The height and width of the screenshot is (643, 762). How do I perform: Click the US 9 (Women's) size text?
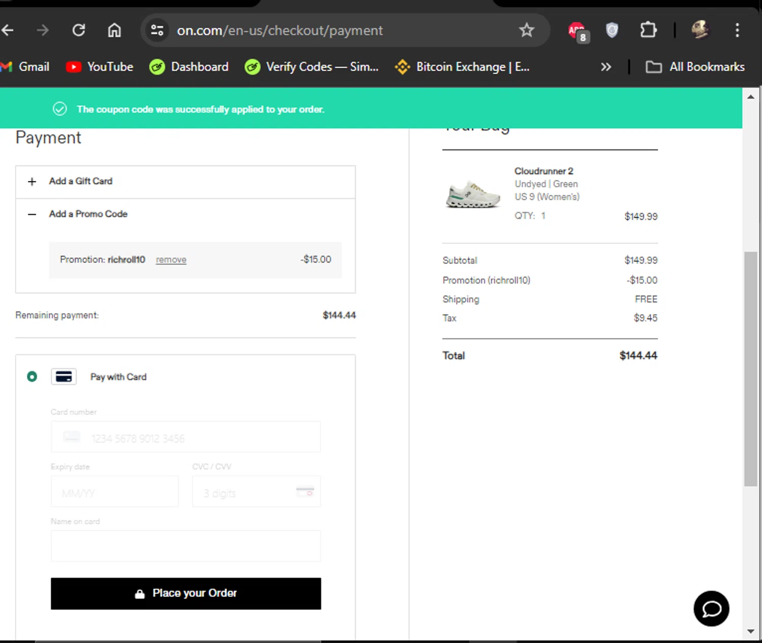tap(547, 197)
